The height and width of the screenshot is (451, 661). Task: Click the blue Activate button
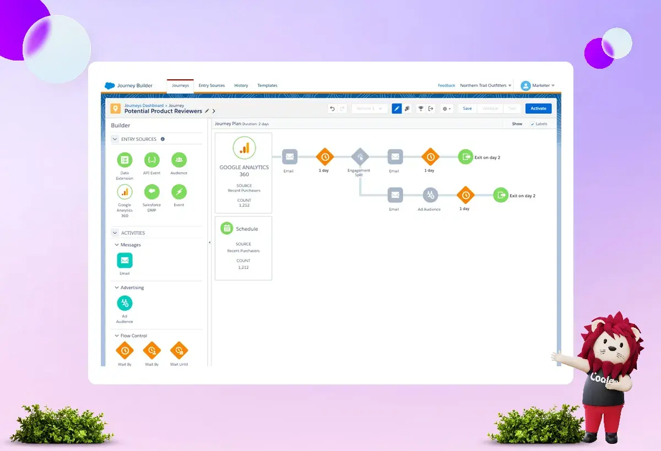coord(538,108)
